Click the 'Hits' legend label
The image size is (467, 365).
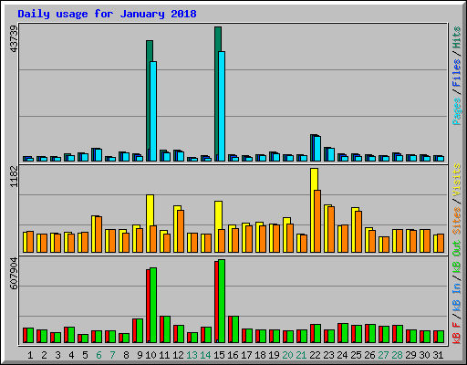(x=457, y=37)
